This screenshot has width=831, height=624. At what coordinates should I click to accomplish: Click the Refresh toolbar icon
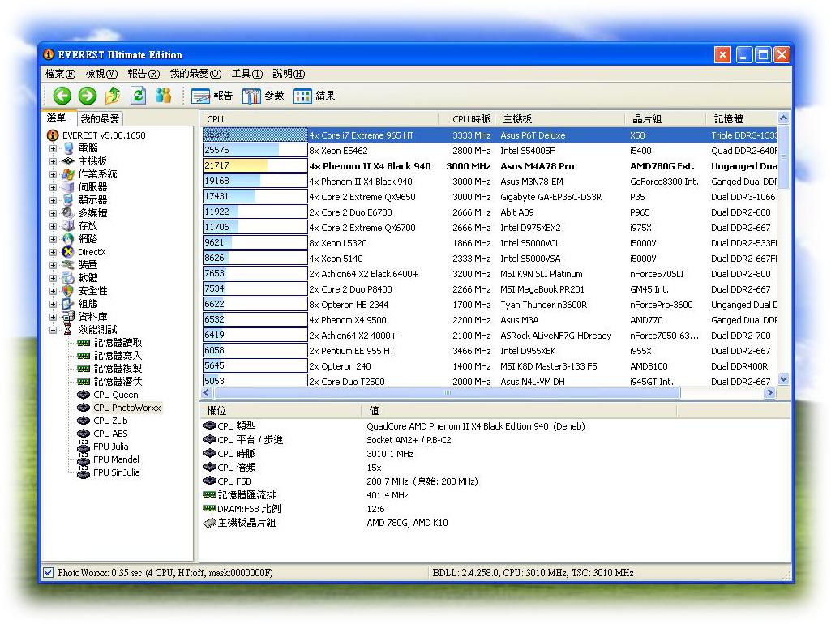[139, 96]
